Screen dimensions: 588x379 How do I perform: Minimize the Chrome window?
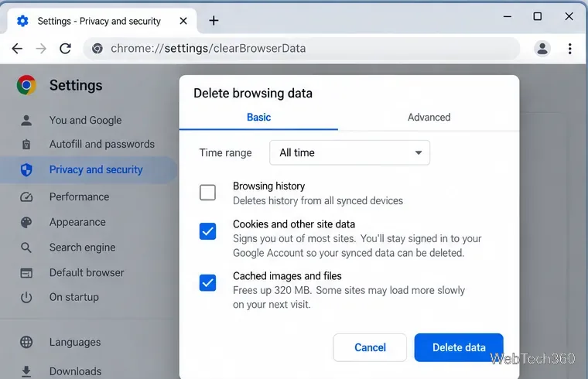coord(508,16)
